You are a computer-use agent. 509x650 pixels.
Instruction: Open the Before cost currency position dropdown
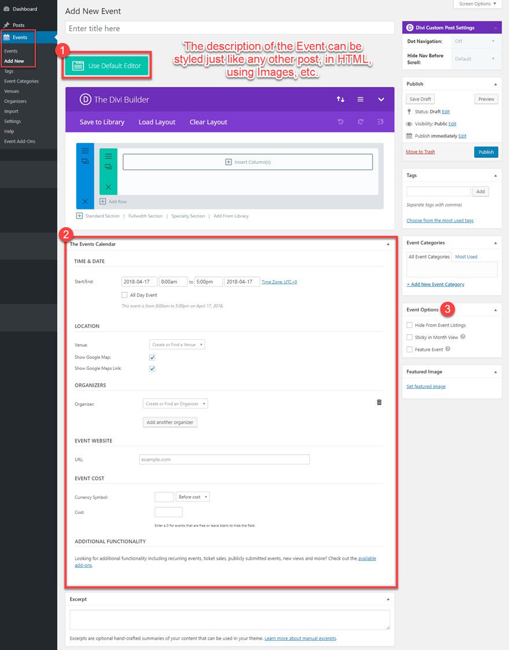click(193, 497)
